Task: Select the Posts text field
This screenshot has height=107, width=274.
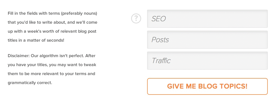Action: [207, 40]
